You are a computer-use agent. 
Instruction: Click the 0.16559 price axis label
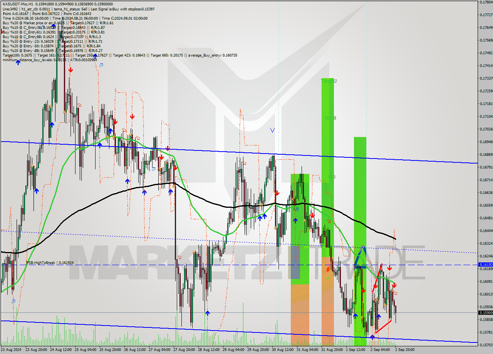(486, 205)
